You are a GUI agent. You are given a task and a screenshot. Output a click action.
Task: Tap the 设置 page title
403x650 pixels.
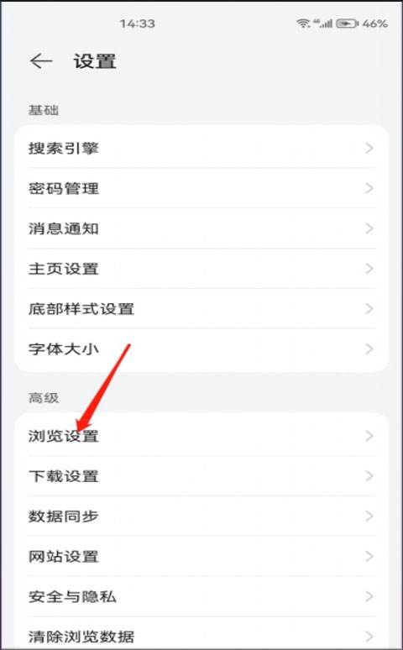95,61
